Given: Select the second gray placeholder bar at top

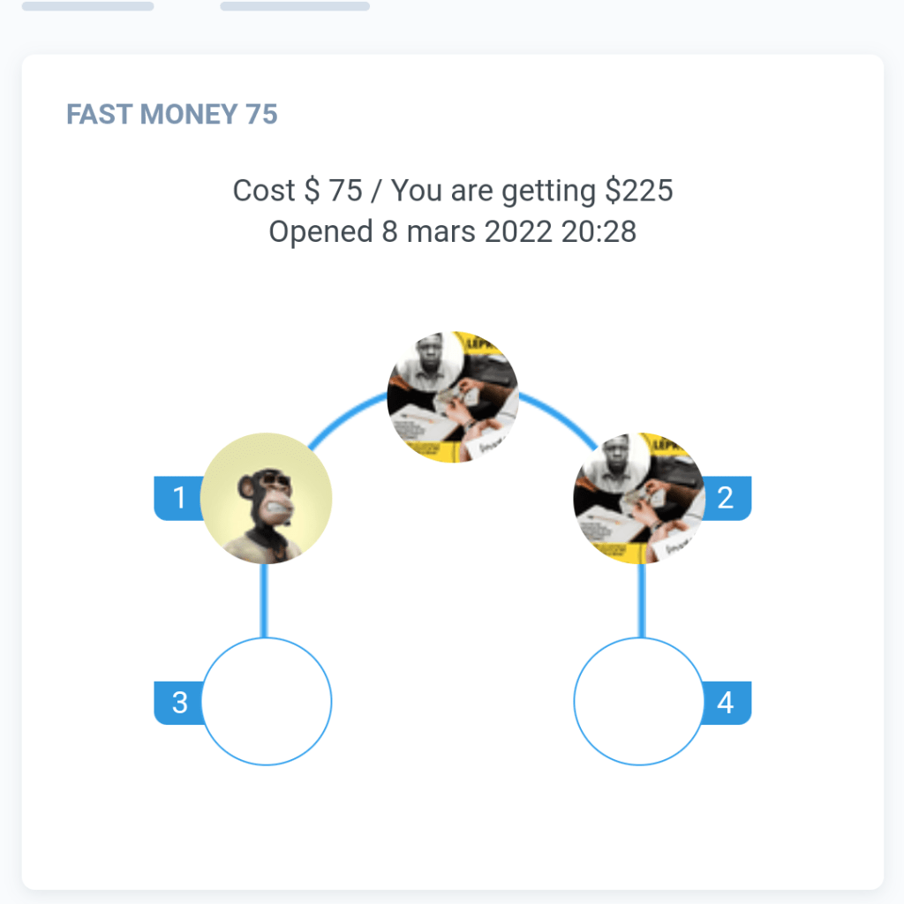Looking at the screenshot, I should tap(295, 6).
